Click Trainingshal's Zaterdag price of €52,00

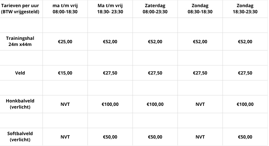click(155, 42)
